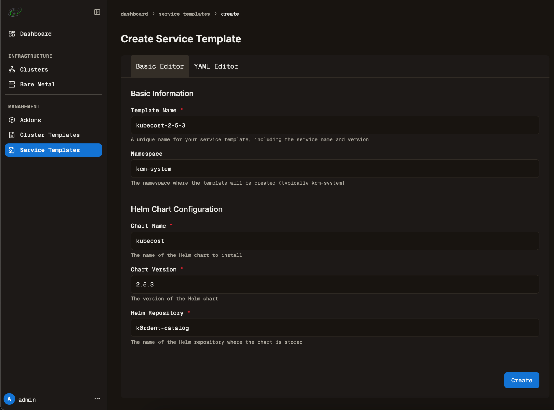Click the Cluster Templates document icon
Screen dimensions: 554x410
tap(12, 135)
